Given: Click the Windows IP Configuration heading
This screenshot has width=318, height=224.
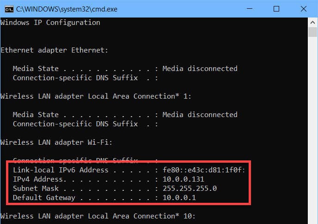Looking at the screenshot, I should click(50, 23).
